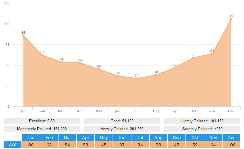Select the Nov table column header
Image resolution: width=244 pixels, height=149 pixels.
[213, 138]
